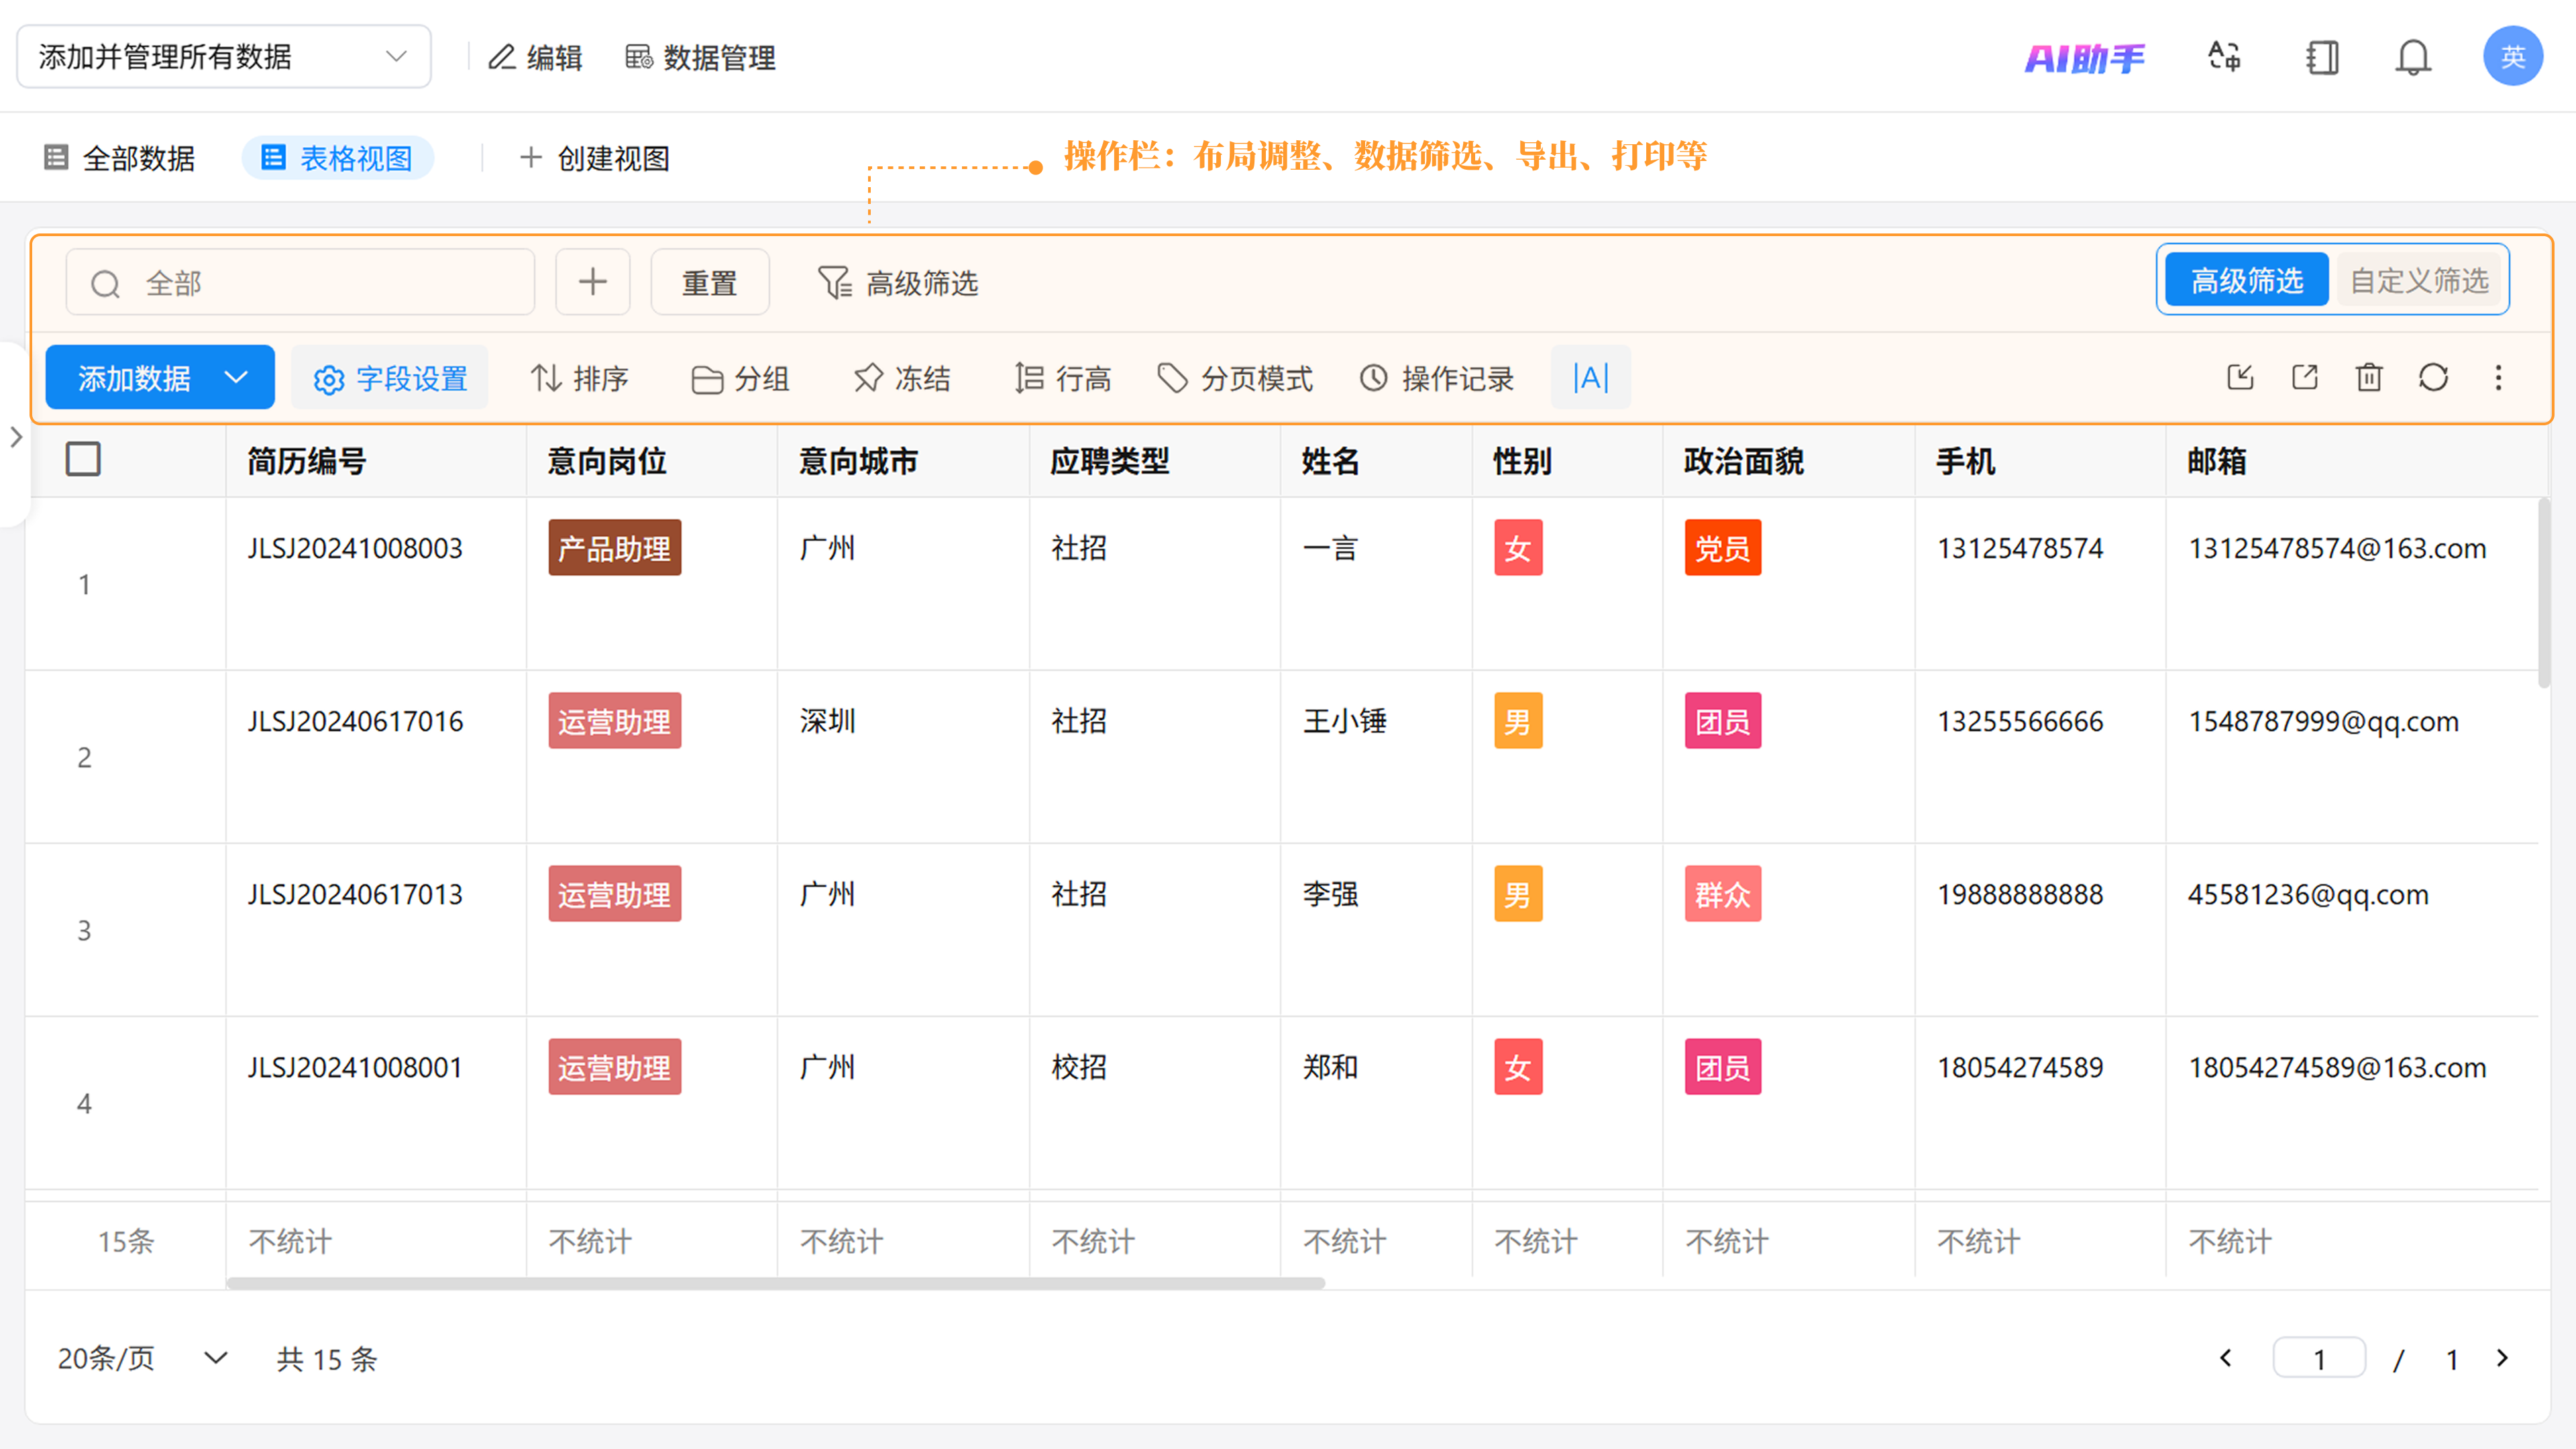Click the 重置 button
Viewport: 2576px width, 1449px height.
[709, 283]
